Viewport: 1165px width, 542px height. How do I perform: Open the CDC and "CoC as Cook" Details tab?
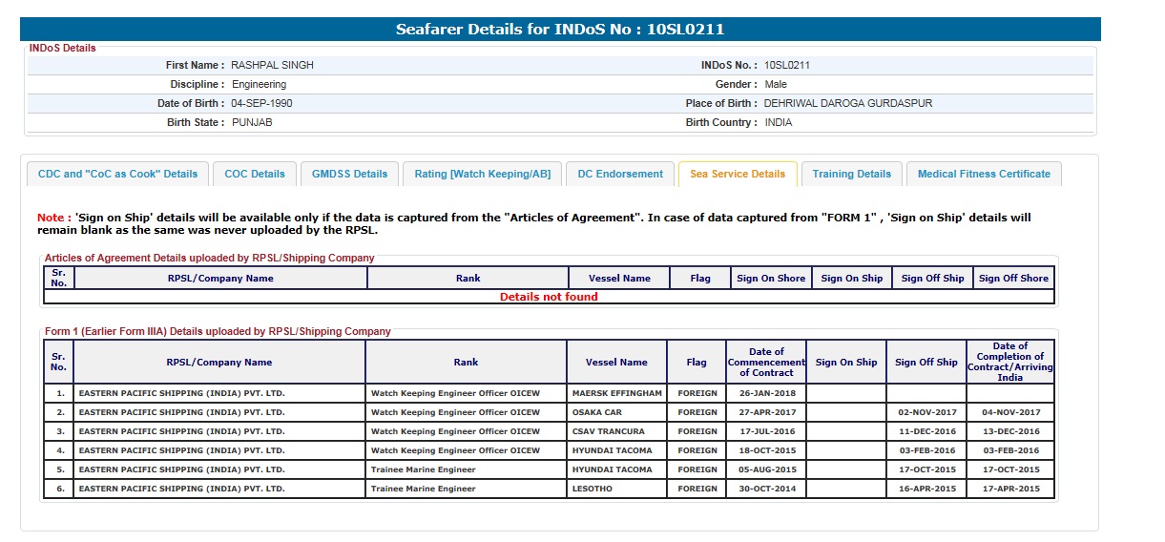[117, 174]
